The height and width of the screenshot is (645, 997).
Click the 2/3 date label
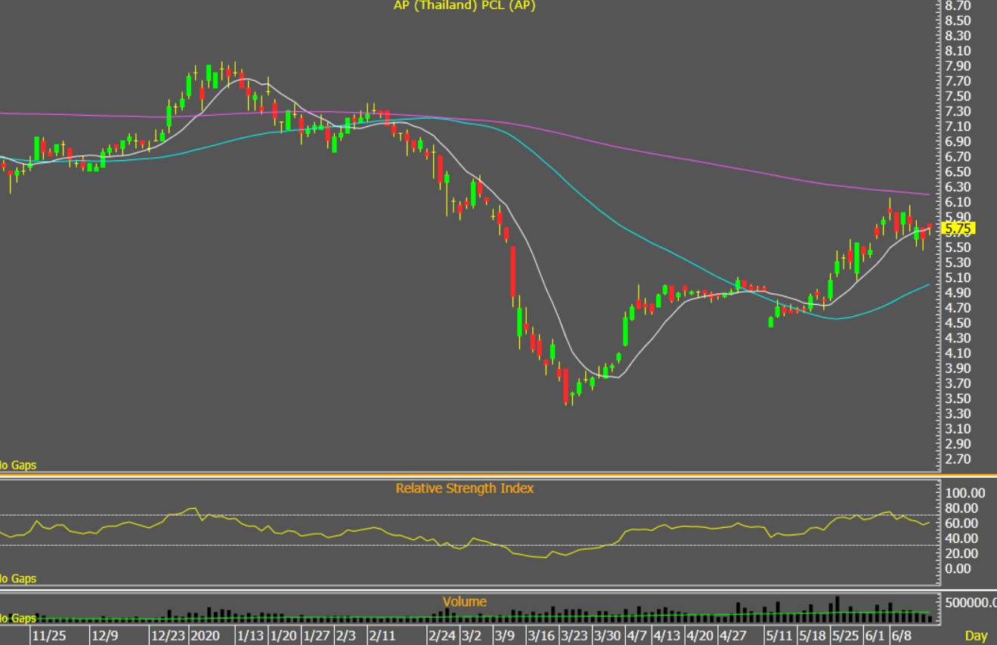tap(346, 635)
